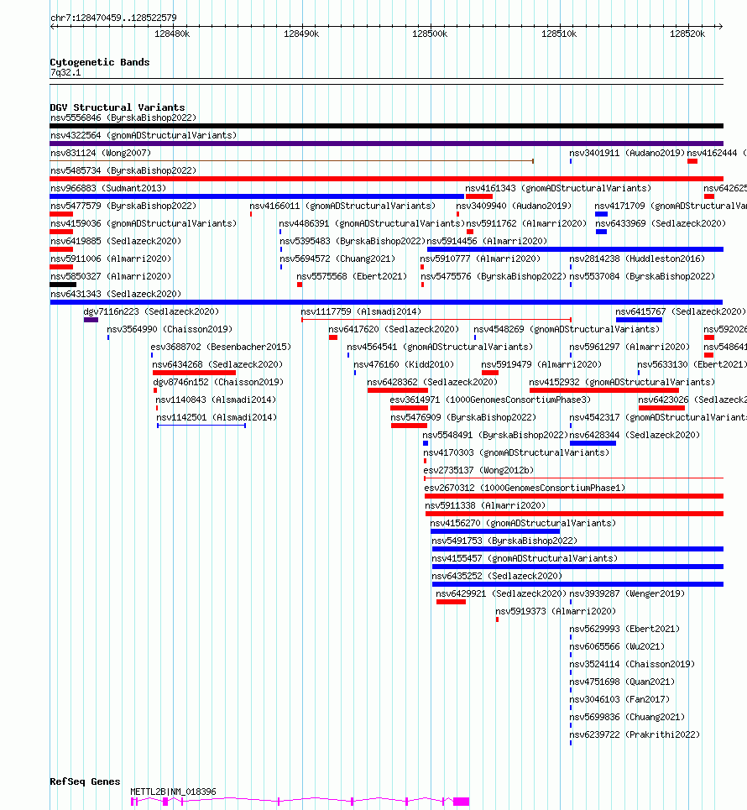747x810 pixels.
Task: Click the 128520k ruler position label
Action: (687, 34)
